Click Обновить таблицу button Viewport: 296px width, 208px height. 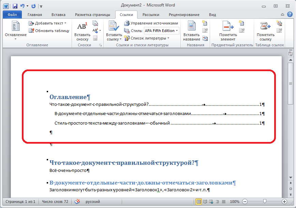click(x=49, y=31)
